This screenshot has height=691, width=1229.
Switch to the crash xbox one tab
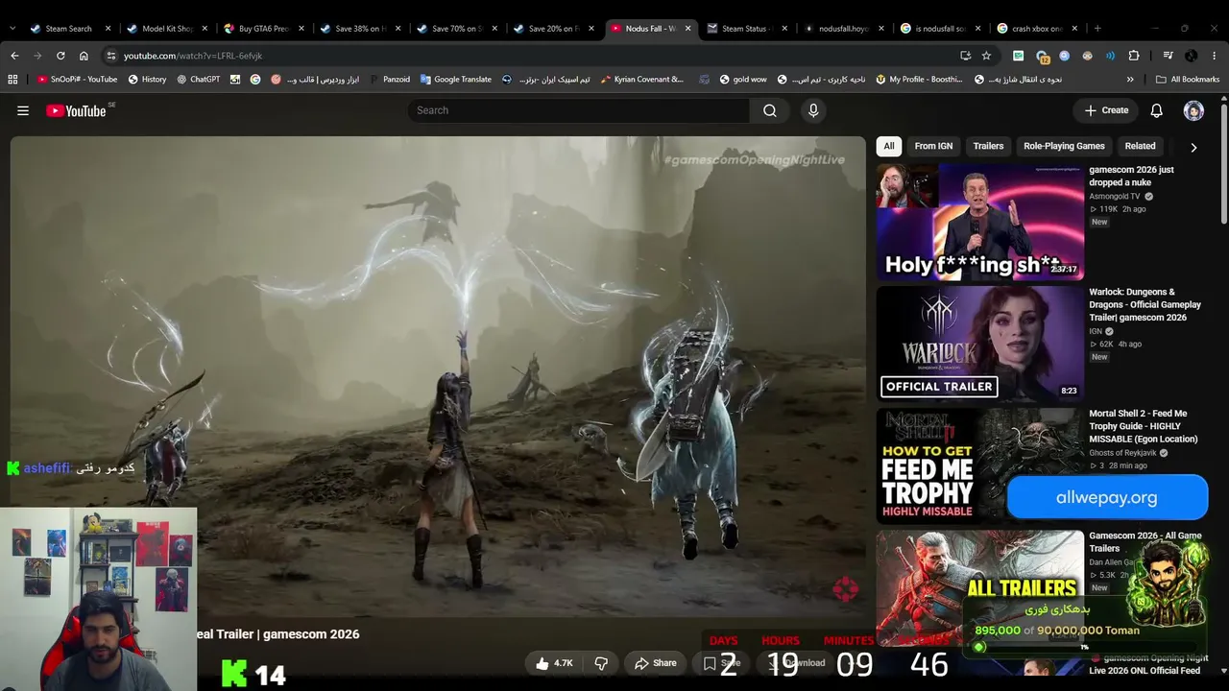pos(1035,29)
